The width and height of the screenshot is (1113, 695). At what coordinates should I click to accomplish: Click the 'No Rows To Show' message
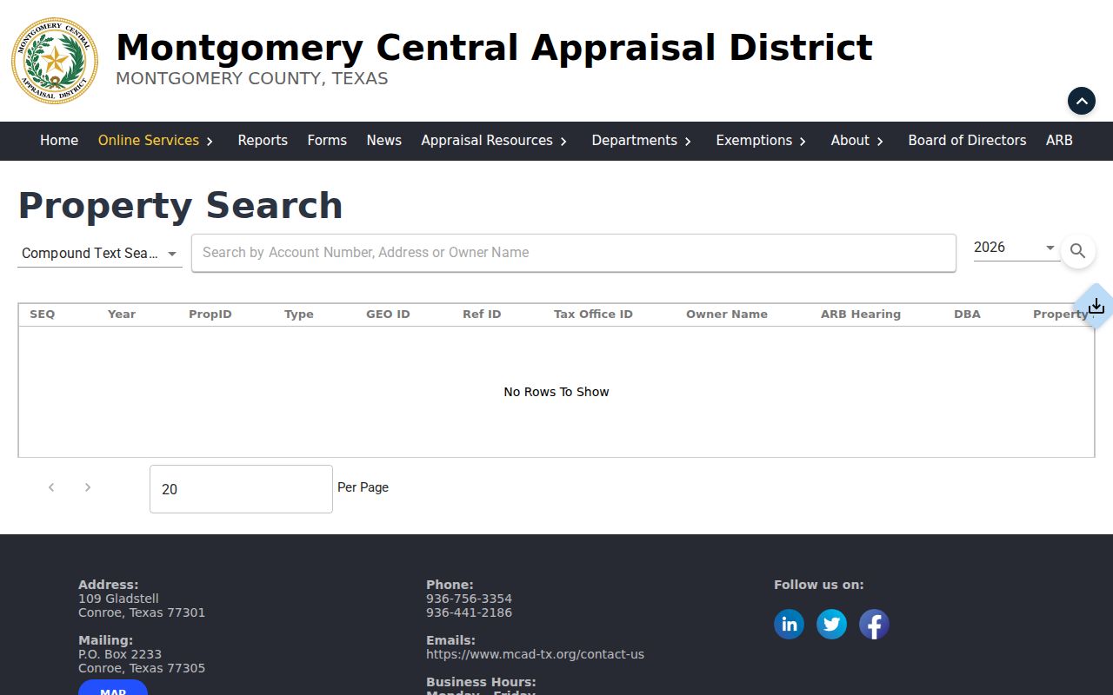tap(556, 392)
